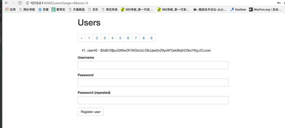
Task: Go to pagination page 4
Action: point(112,38)
